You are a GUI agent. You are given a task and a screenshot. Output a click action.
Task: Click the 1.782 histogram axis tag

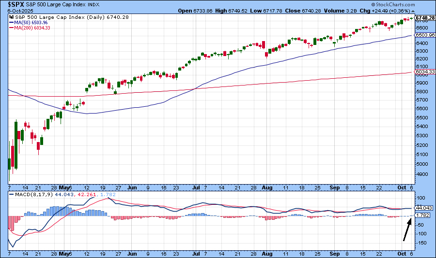pyautogui.click(x=423, y=215)
